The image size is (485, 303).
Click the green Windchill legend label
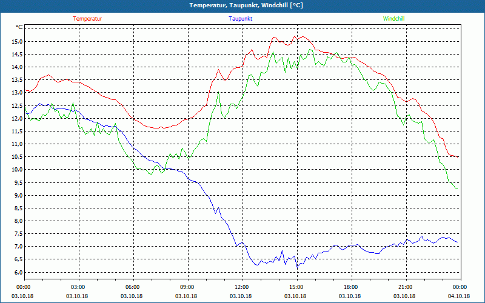(393, 19)
